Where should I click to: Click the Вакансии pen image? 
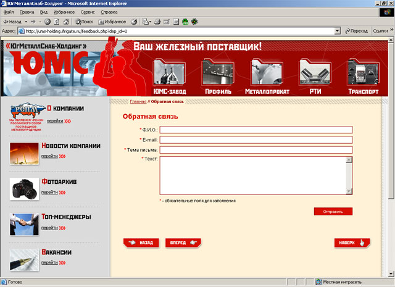coord(24,260)
